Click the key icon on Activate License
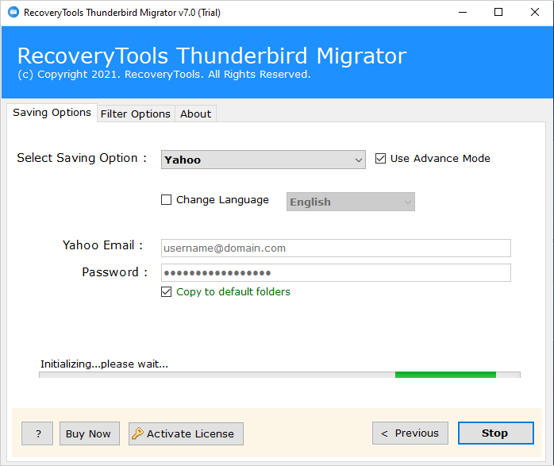Screen dimensions: 554x466 [137, 433]
